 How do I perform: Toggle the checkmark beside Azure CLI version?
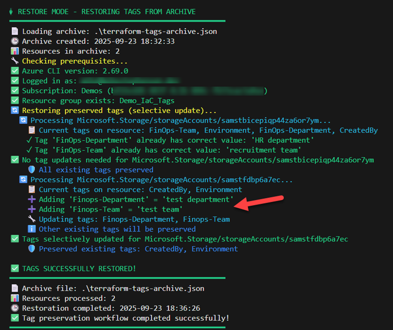pos(14,71)
